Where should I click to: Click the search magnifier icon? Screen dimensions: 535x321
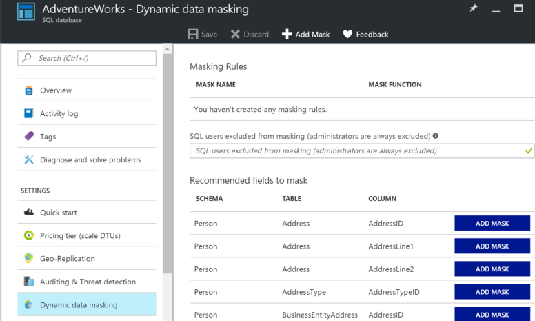coord(27,58)
